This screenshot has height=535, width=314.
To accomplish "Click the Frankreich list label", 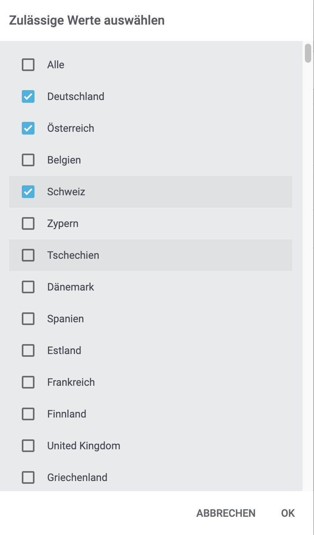I will 71,382.
